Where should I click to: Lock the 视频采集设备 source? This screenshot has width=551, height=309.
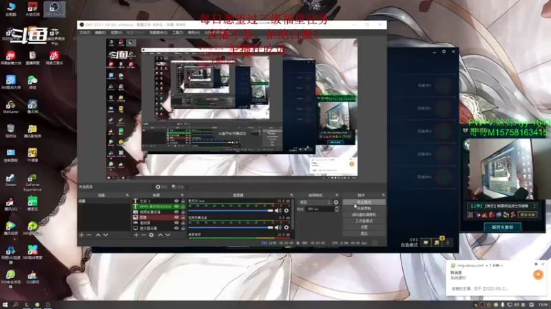[x=183, y=212]
